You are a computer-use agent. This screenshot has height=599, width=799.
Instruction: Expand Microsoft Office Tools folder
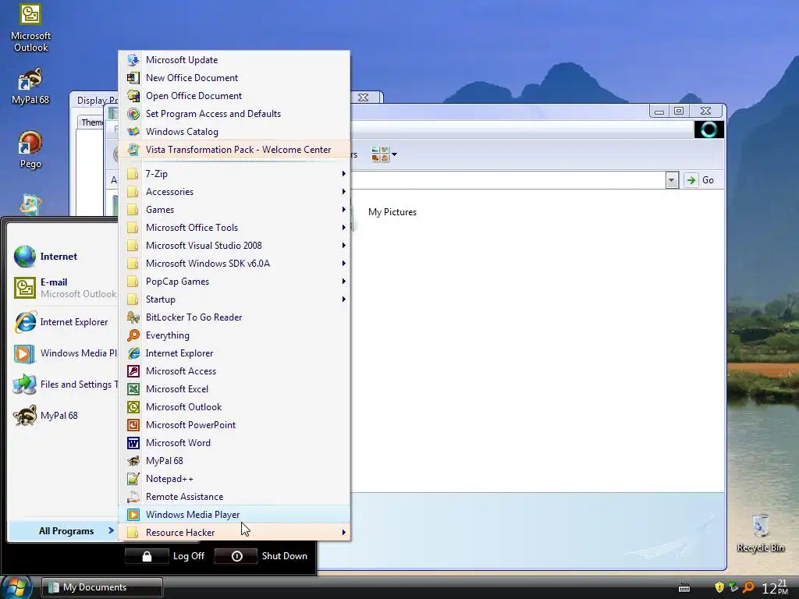point(234,228)
